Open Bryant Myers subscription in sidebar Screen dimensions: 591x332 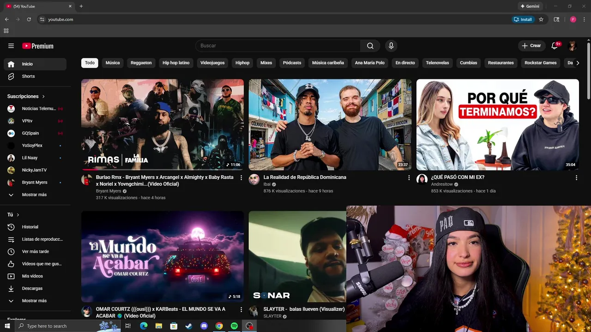tap(35, 182)
